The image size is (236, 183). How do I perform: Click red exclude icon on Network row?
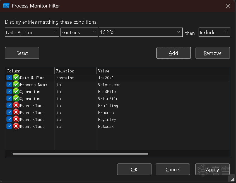pyautogui.click(x=16, y=126)
